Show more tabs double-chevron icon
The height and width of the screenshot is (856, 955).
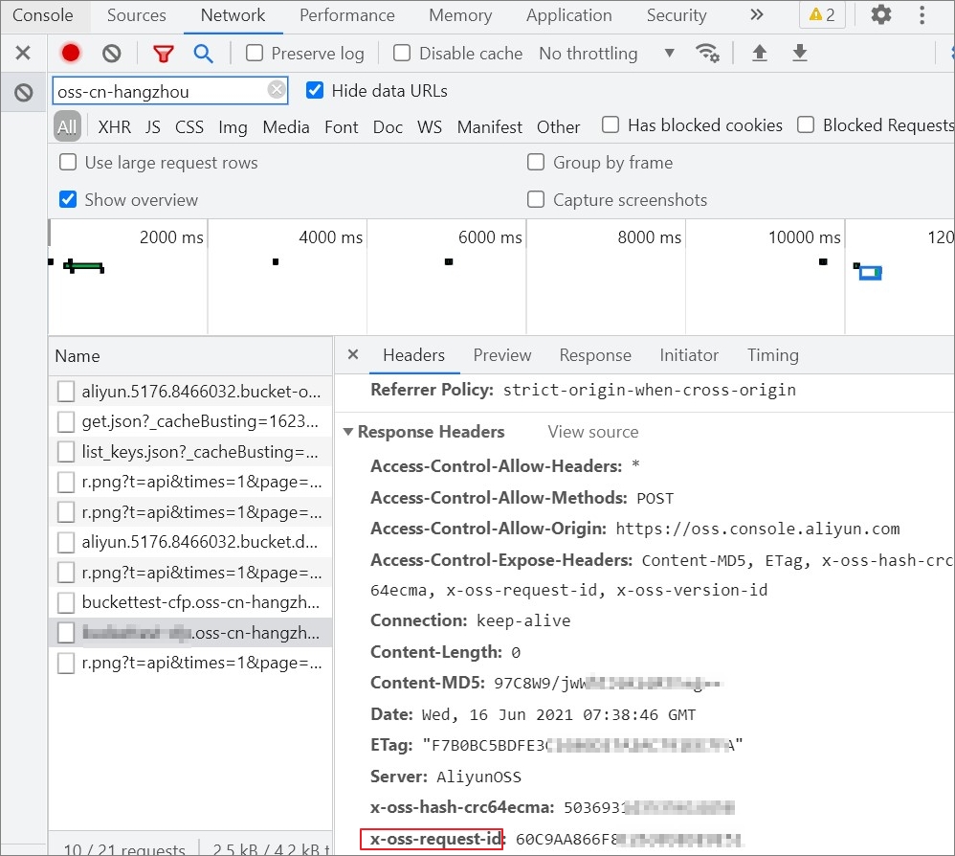[x=757, y=14]
